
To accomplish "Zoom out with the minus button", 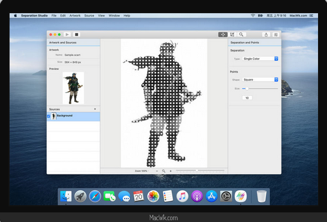I will point(157,171).
